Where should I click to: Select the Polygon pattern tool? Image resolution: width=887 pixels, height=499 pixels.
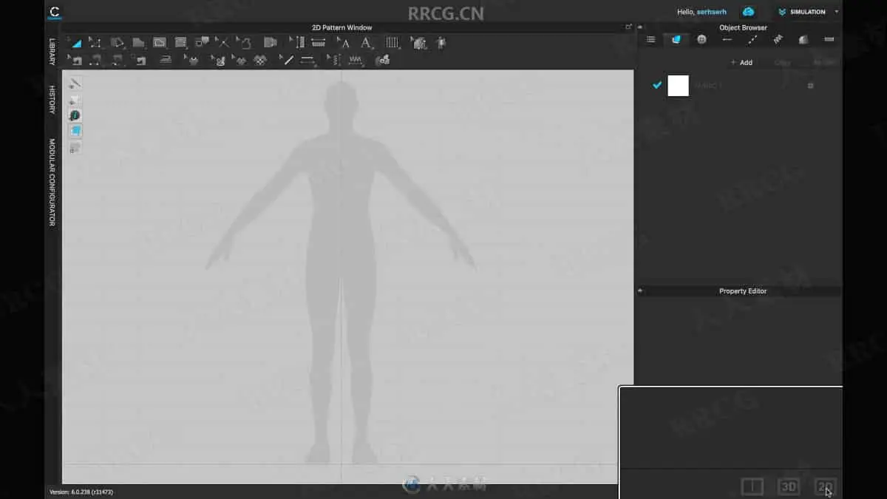138,43
